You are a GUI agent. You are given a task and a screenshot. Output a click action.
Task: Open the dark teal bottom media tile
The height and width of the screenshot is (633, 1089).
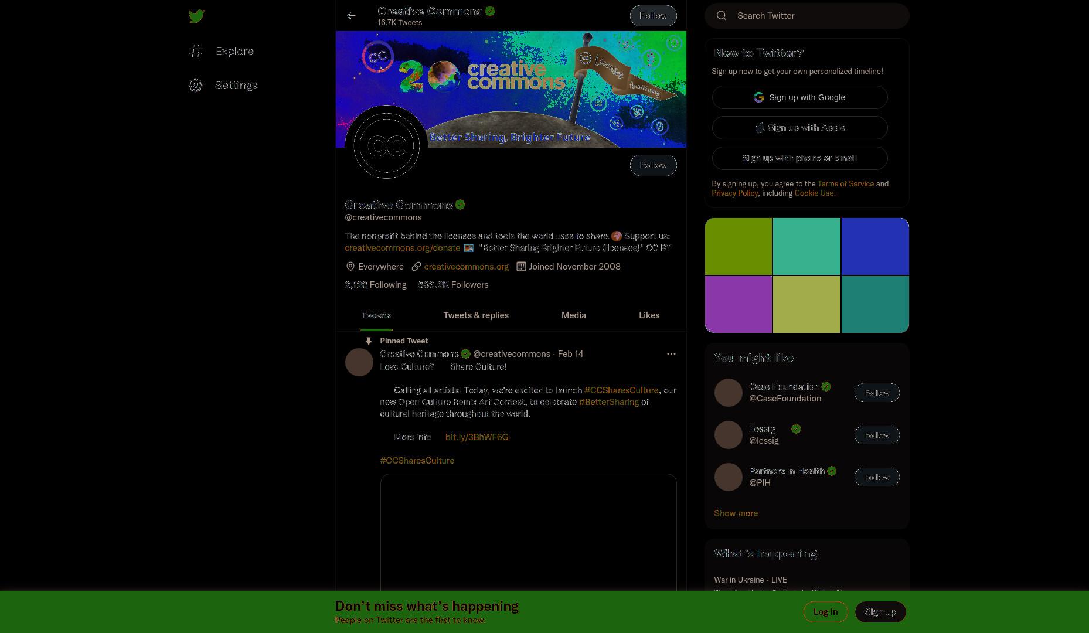pyautogui.click(x=875, y=305)
